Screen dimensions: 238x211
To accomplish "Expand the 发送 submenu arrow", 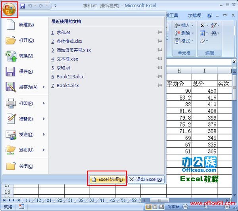I will point(44,134).
